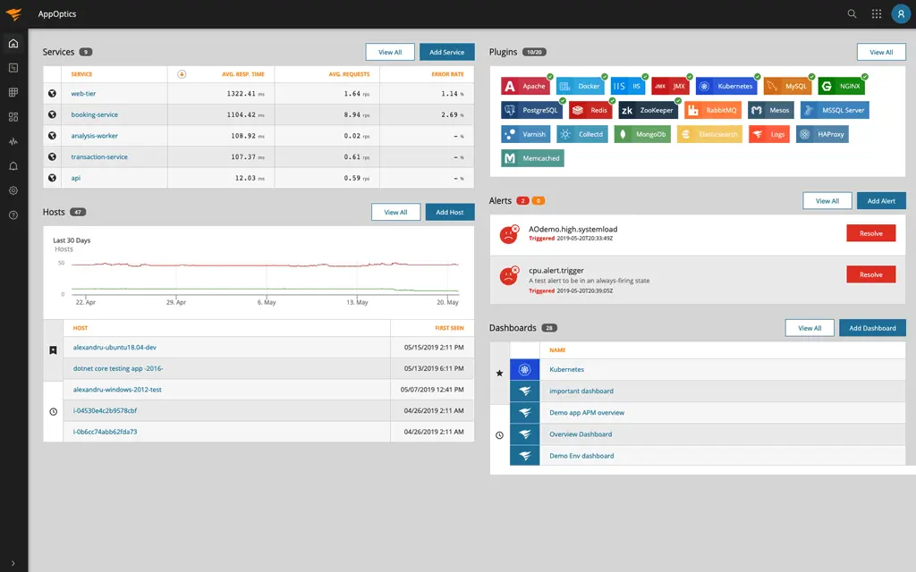
Task: Open the app grid menu in the top bar
Action: point(874,13)
